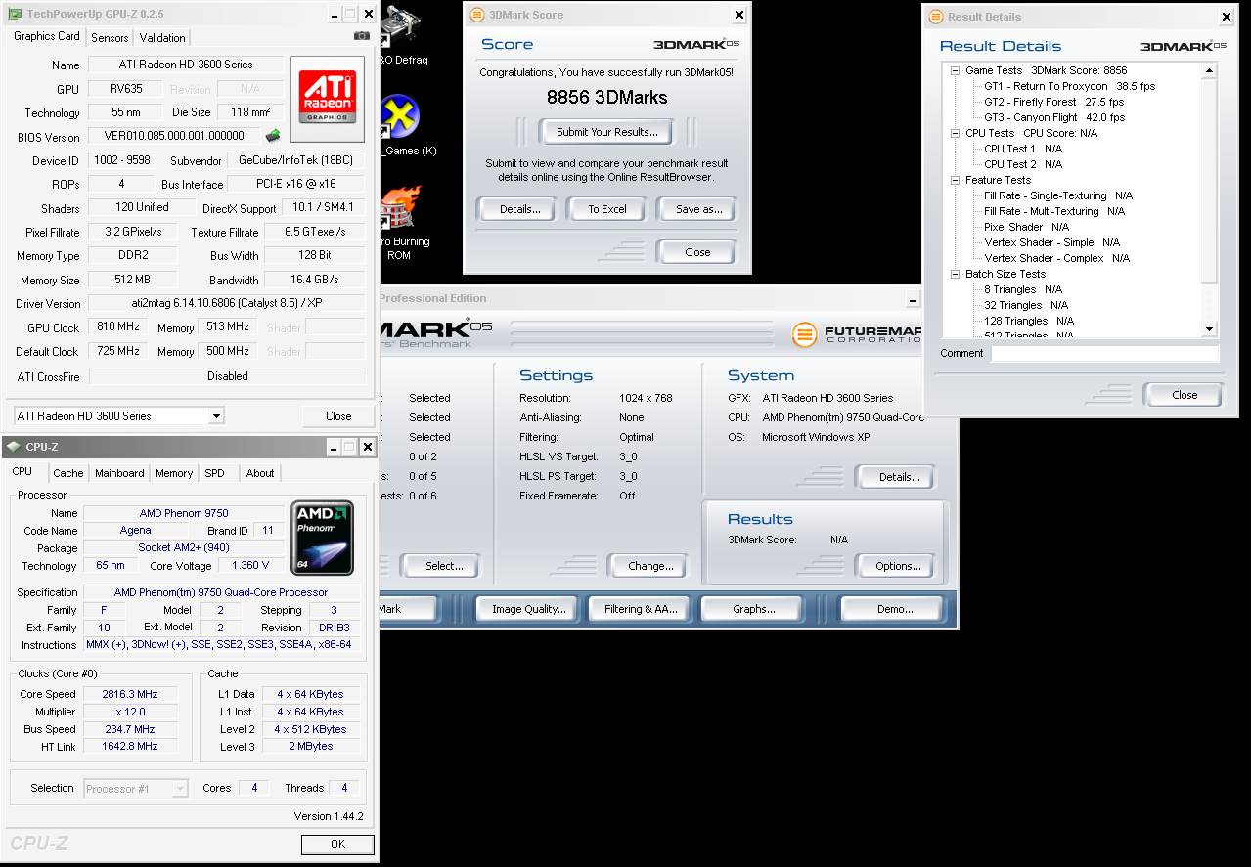Select the CPU tab in CPU-Z
The width and height of the screenshot is (1251, 867).
pyautogui.click(x=22, y=471)
